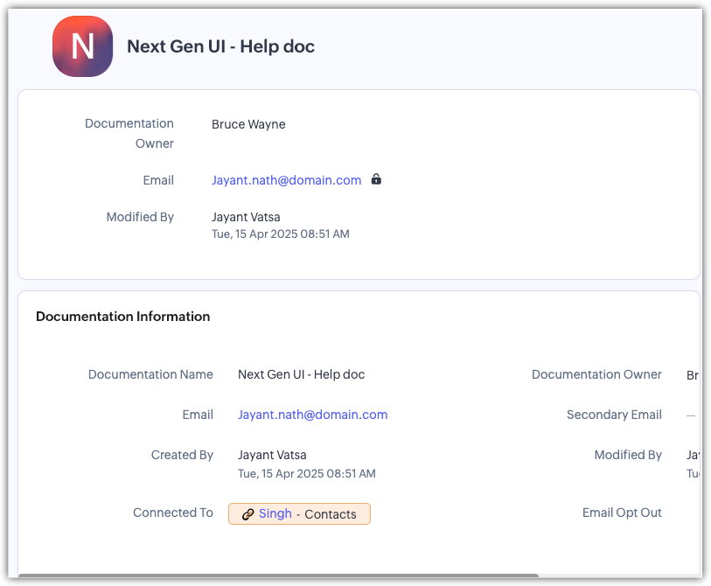The image size is (711, 586).
Task: Click the email link below Documentation Owner
Action: tap(286, 180)
